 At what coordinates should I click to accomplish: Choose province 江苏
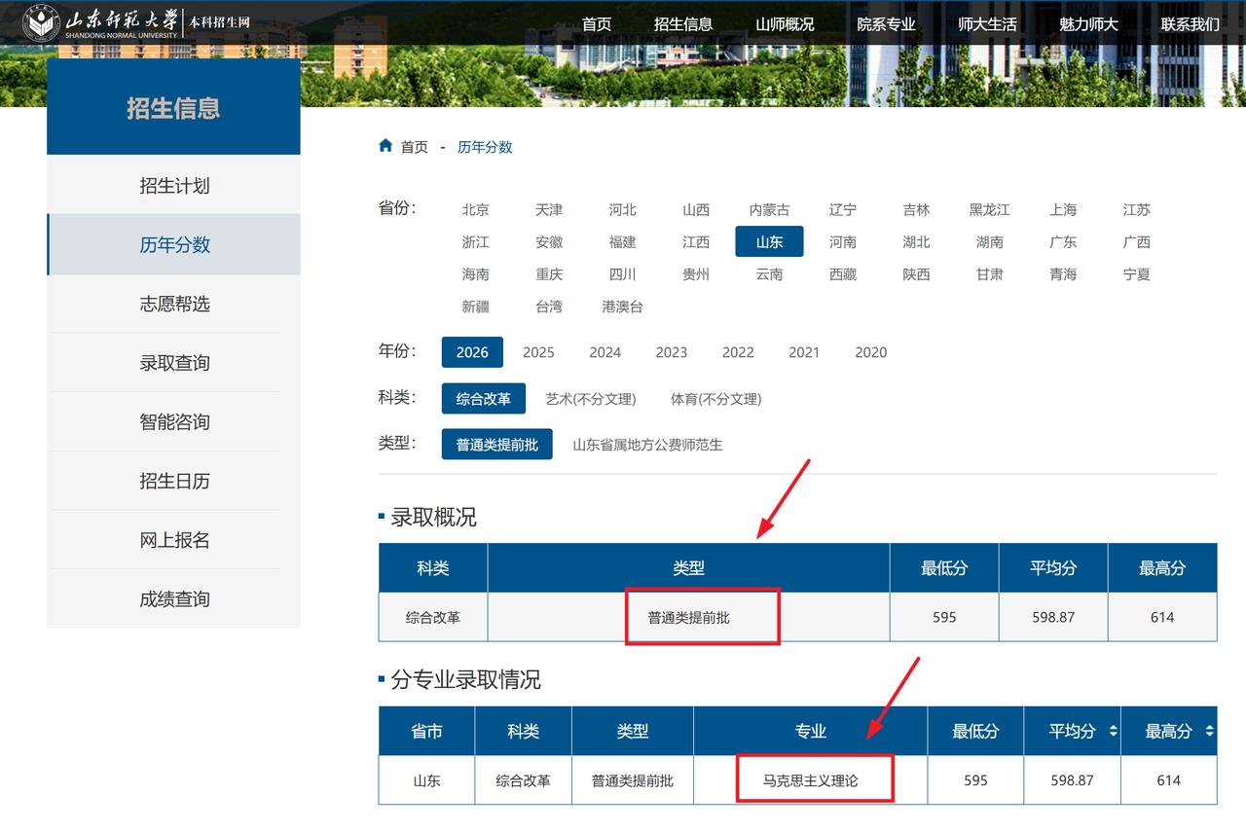[x=1137, y=209]
